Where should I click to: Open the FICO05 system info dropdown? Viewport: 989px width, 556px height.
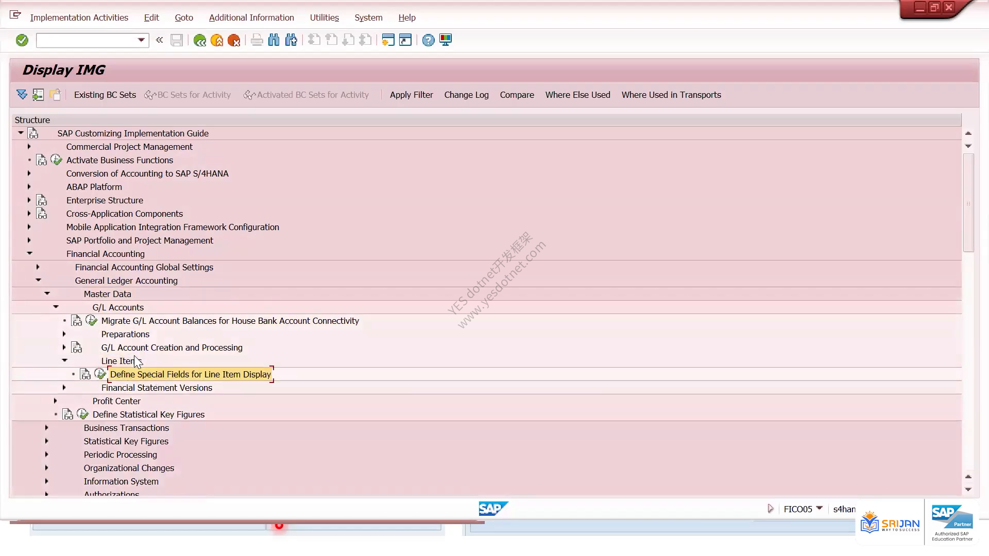click(820, 508)
